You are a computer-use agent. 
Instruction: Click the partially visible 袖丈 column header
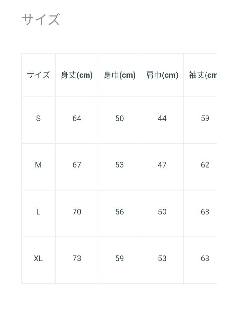point(203,75)
